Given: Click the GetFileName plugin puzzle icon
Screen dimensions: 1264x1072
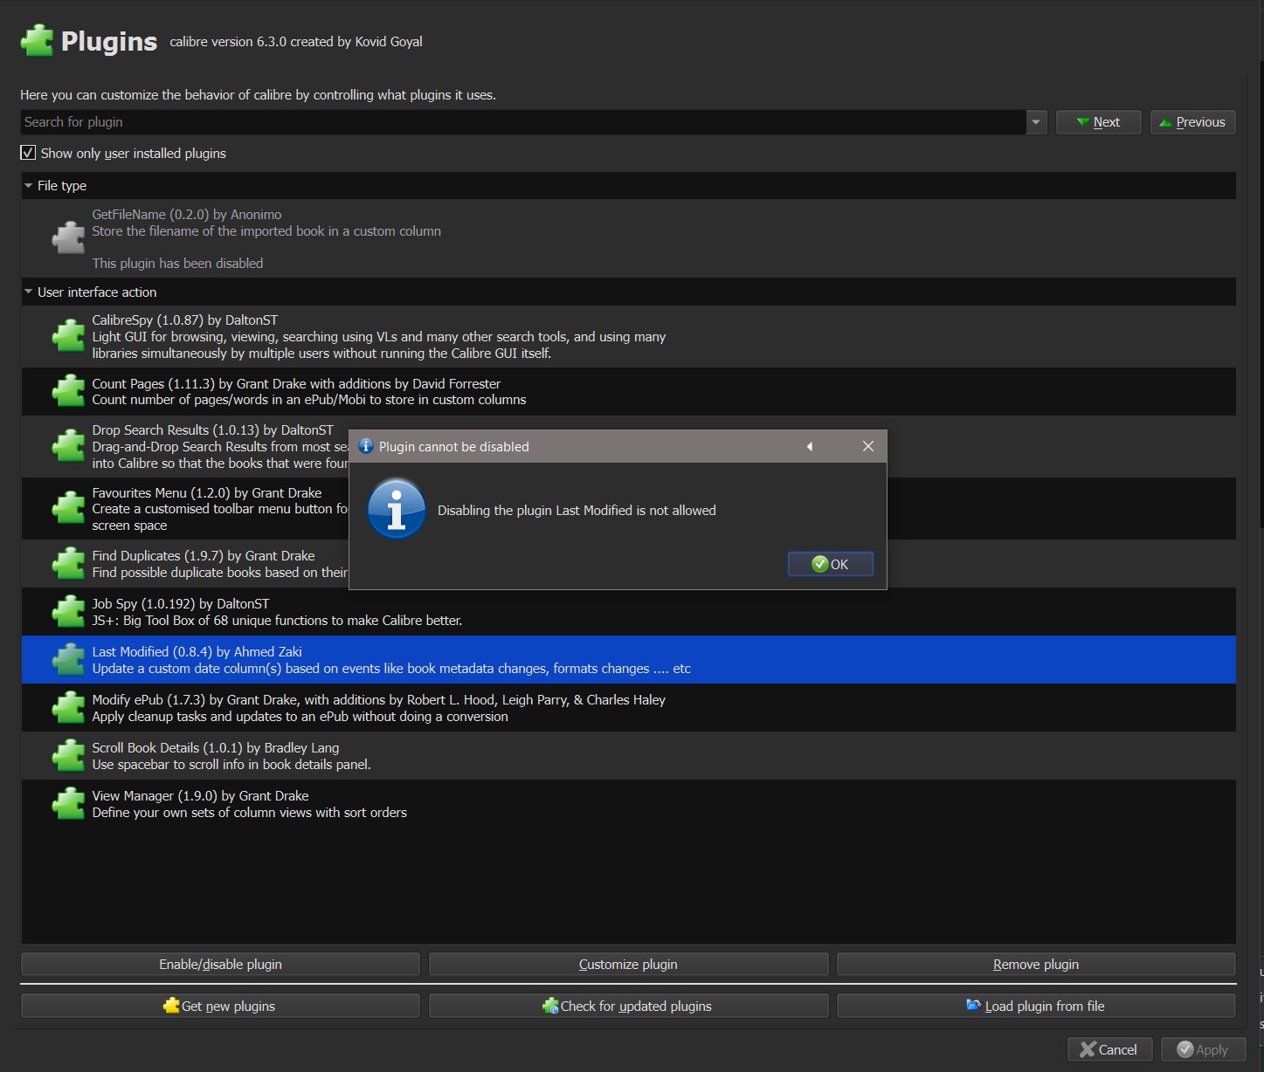Looking at the screenshot, I should (x=68, y=237).
